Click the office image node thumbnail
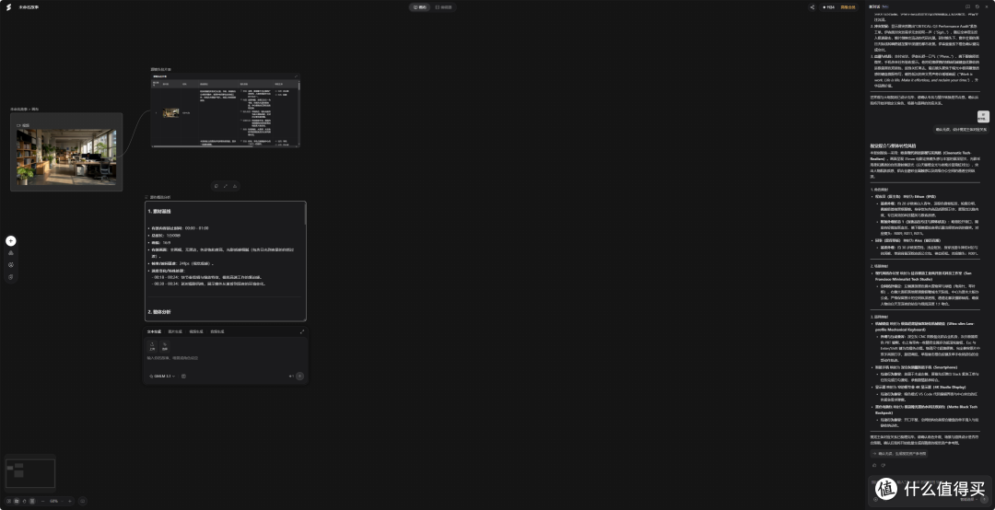The width and height of the screenshot is (995, 510). [x=66, y=158]
